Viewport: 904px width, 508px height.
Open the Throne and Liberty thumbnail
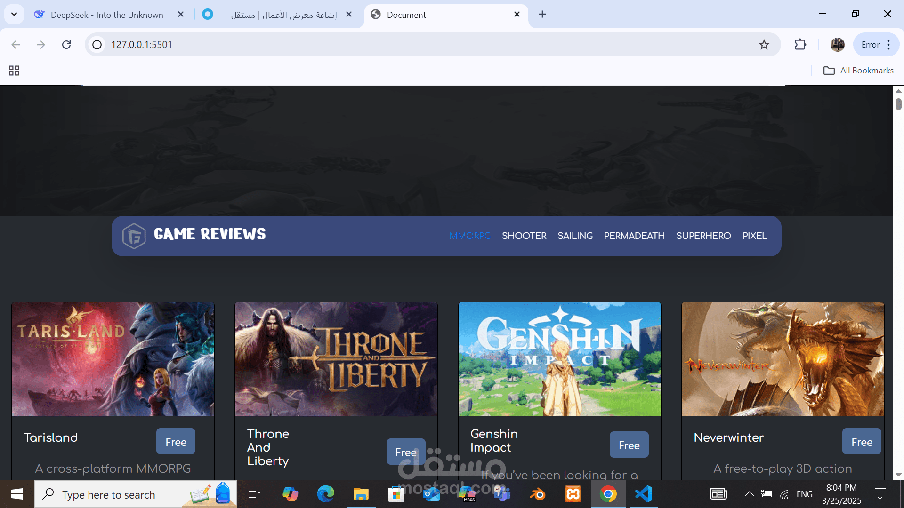tap(336, 359)
